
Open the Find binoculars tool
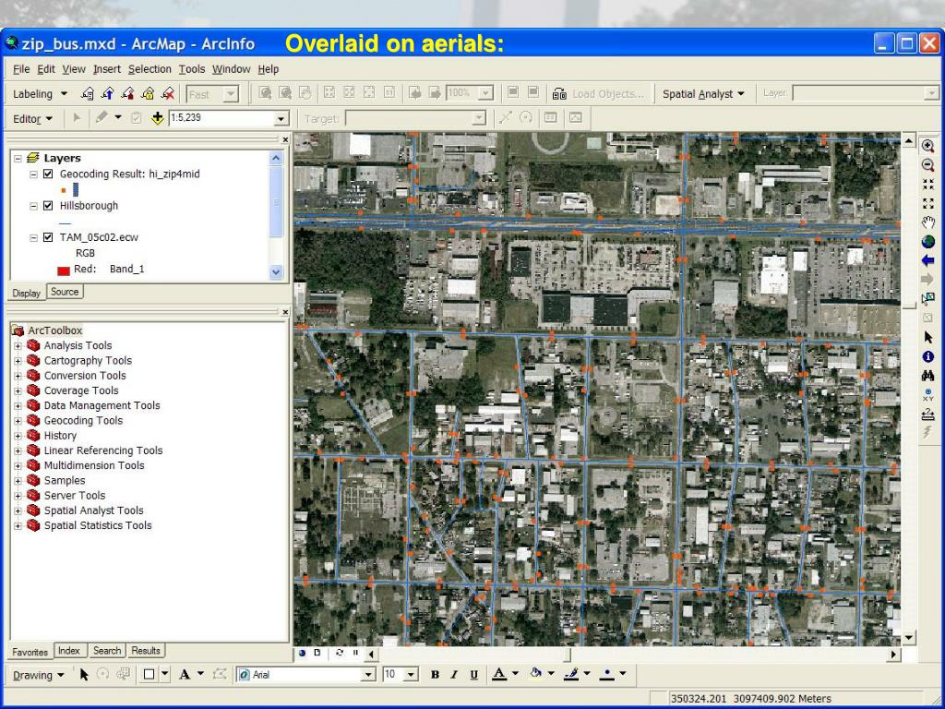point(928,376)
